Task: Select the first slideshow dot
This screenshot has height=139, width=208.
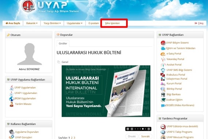Action: [x=135, y=129]
